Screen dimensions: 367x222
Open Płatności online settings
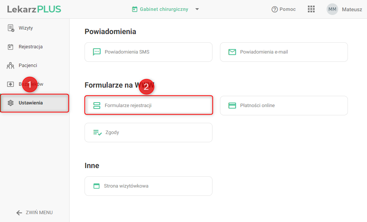click(284, 105)
